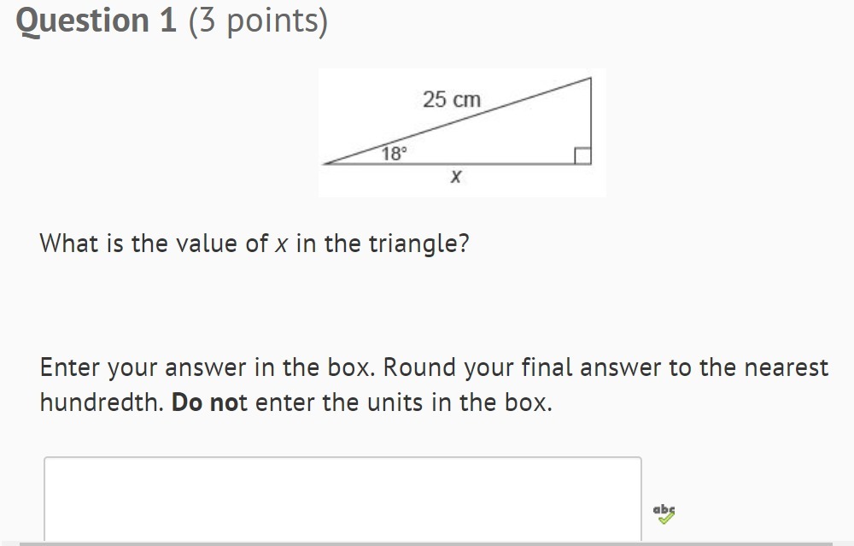Image resolution: width=854 pixels, height=546 pixels.
Task: Click the "What is the value of x" sentence
Action: click(x=254, y=243)
